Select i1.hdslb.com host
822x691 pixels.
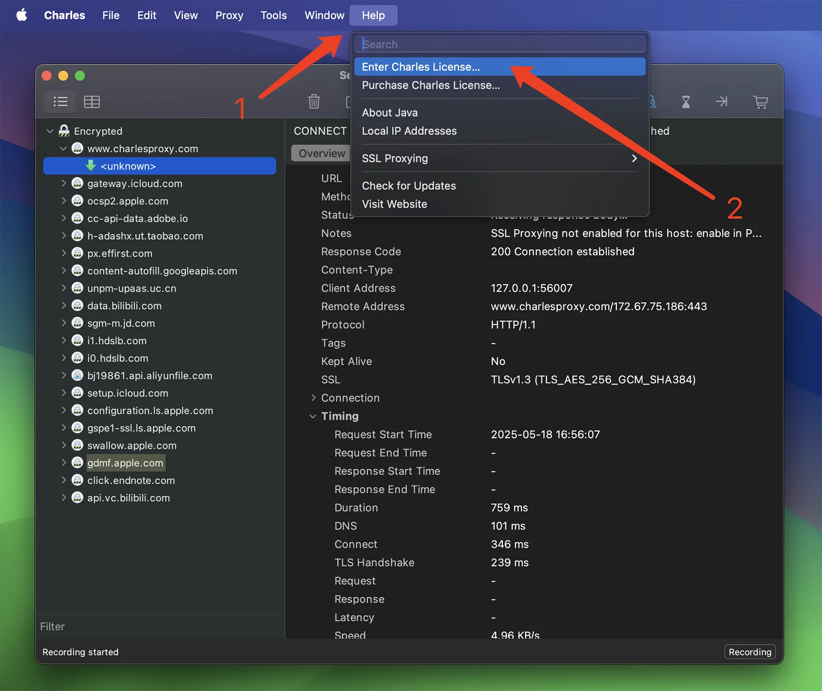point(117,340)
